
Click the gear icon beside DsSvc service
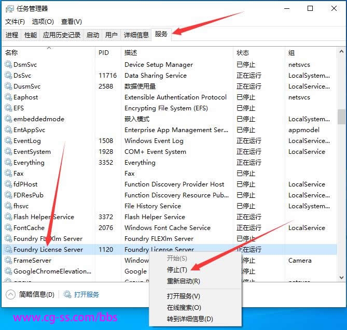(x=8, y=76)
